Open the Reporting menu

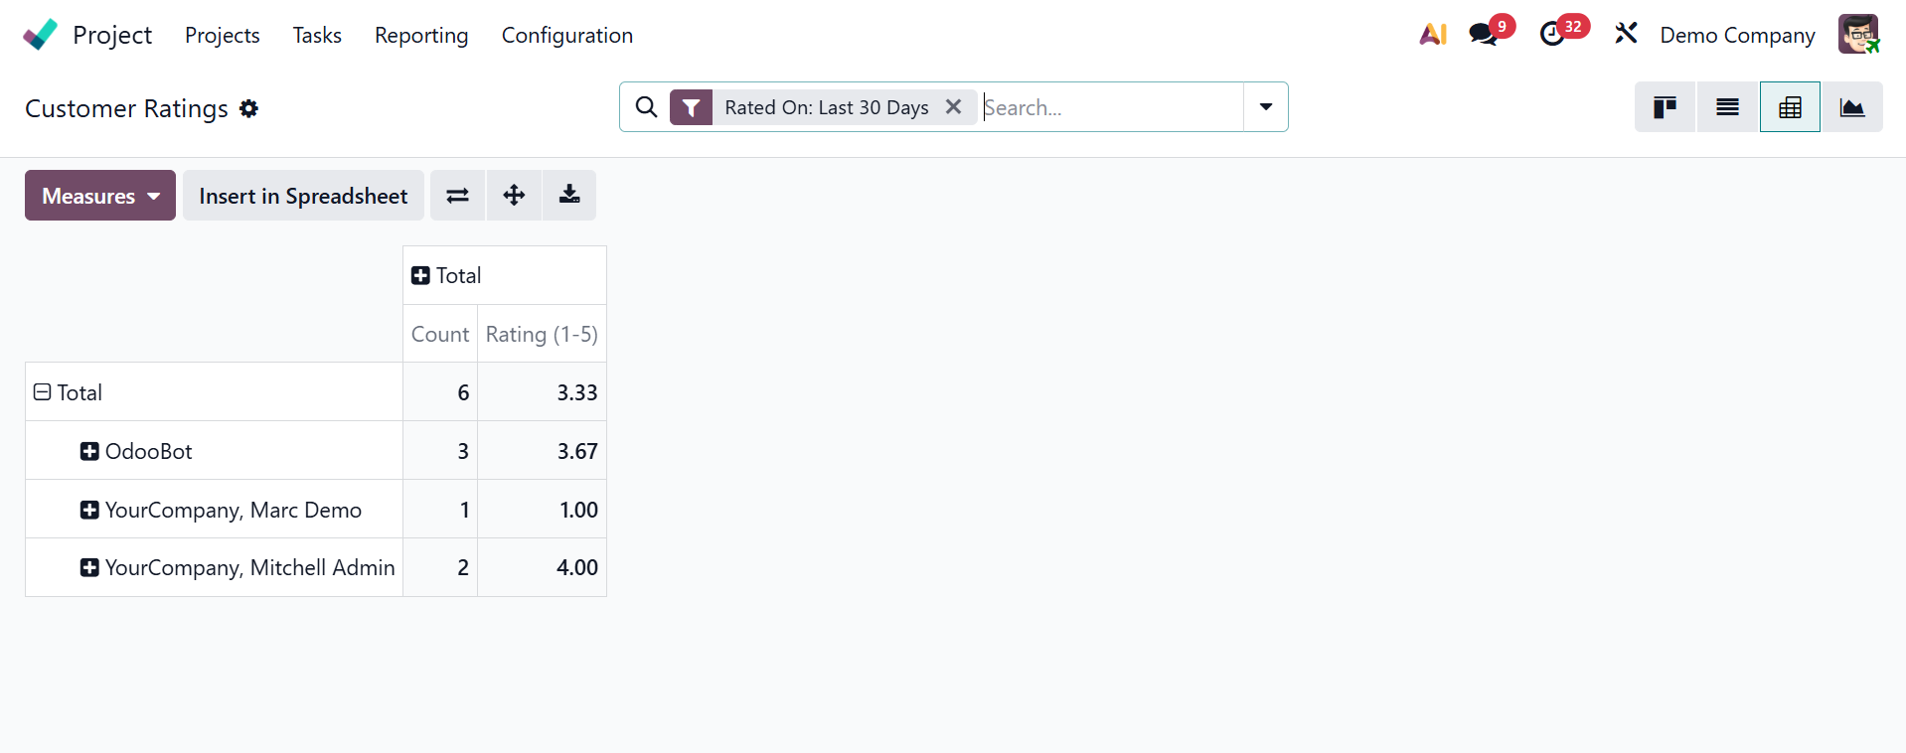coord(421,36)
